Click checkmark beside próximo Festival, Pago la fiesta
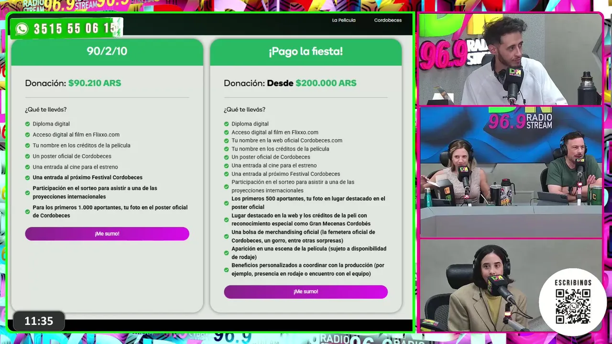The width and height of the screenshot is (612, 344). tap(227, 174)
